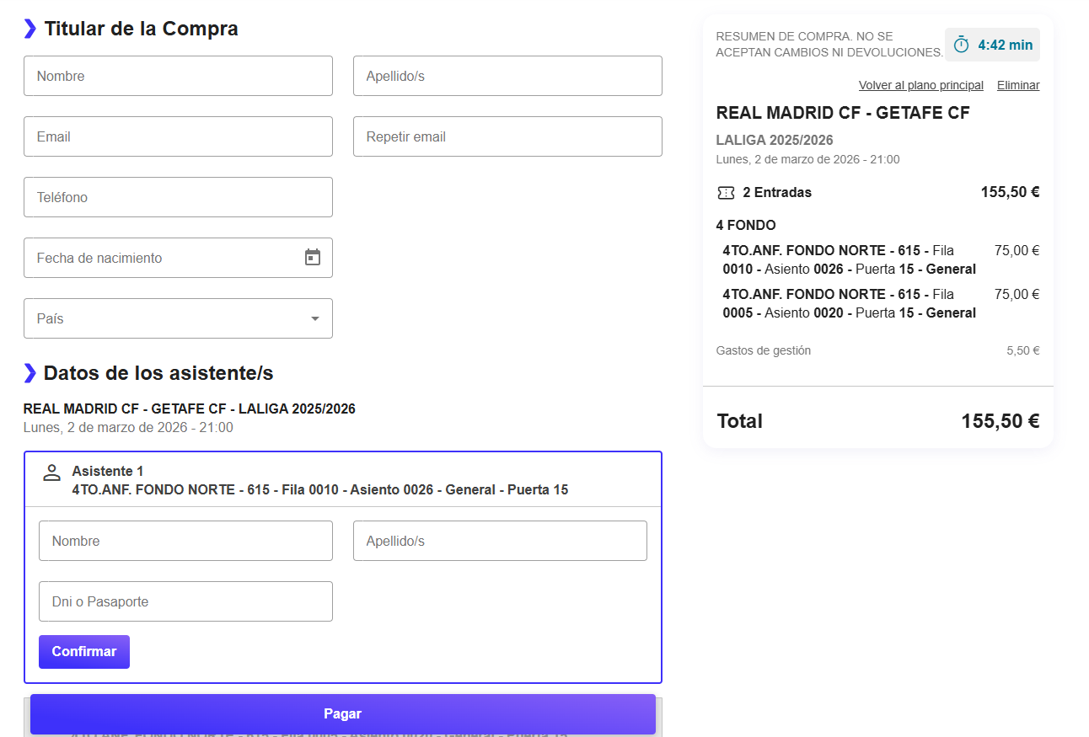Click the Fecha de nacimiento field

click(x=178, y=258)
